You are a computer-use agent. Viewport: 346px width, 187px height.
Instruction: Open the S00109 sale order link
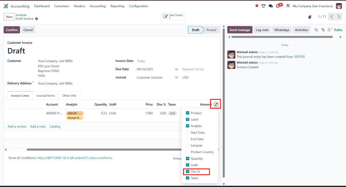pos(299,57)
